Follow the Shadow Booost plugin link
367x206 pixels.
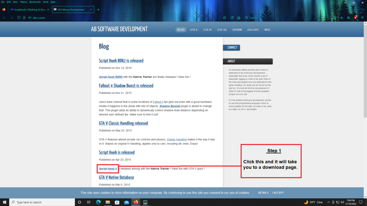click(170, 106)
